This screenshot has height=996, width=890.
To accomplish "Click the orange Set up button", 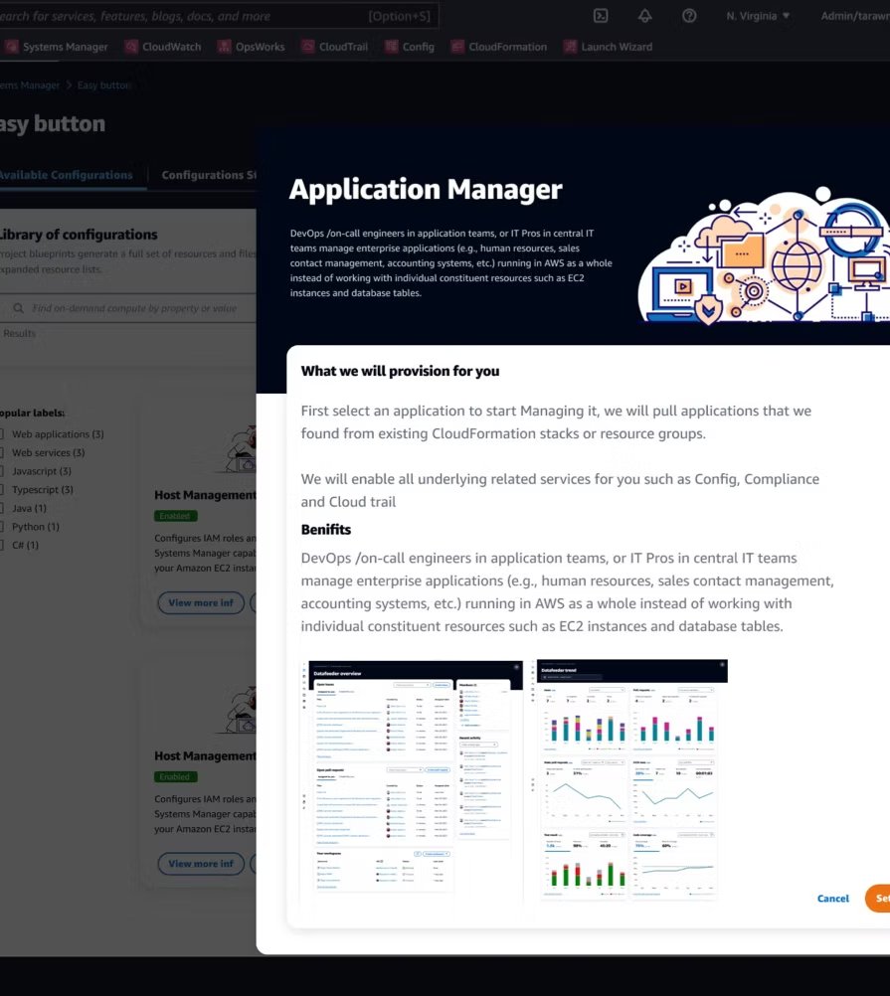I will click(x=878, y=899).
